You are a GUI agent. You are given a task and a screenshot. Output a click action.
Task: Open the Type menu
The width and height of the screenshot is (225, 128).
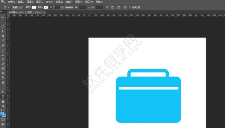click(x=49, y=2)
